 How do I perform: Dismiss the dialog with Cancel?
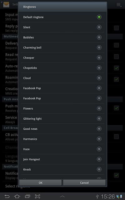pyautogui.click(x=84, y=182)
